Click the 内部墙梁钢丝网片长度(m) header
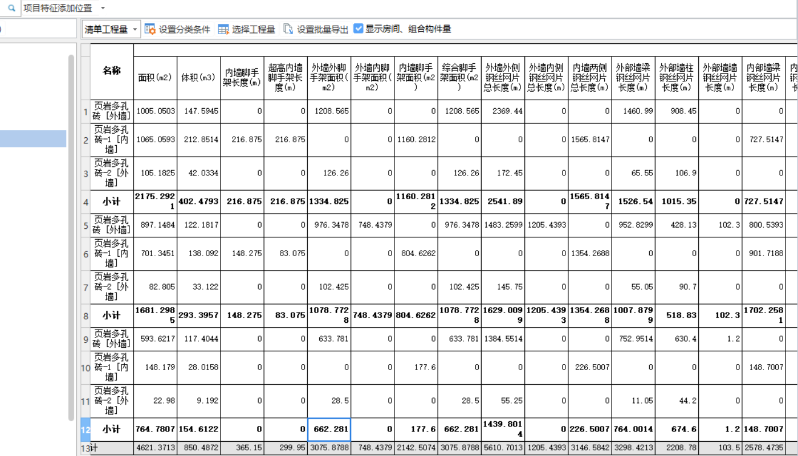798x456 pixels. click(764, 78)
